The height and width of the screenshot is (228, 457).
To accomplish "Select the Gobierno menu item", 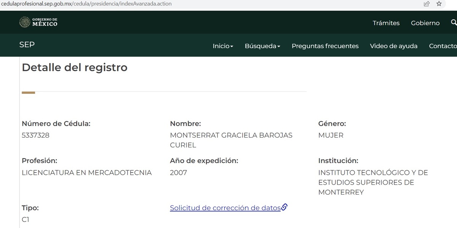I will [x=425, y=23].
